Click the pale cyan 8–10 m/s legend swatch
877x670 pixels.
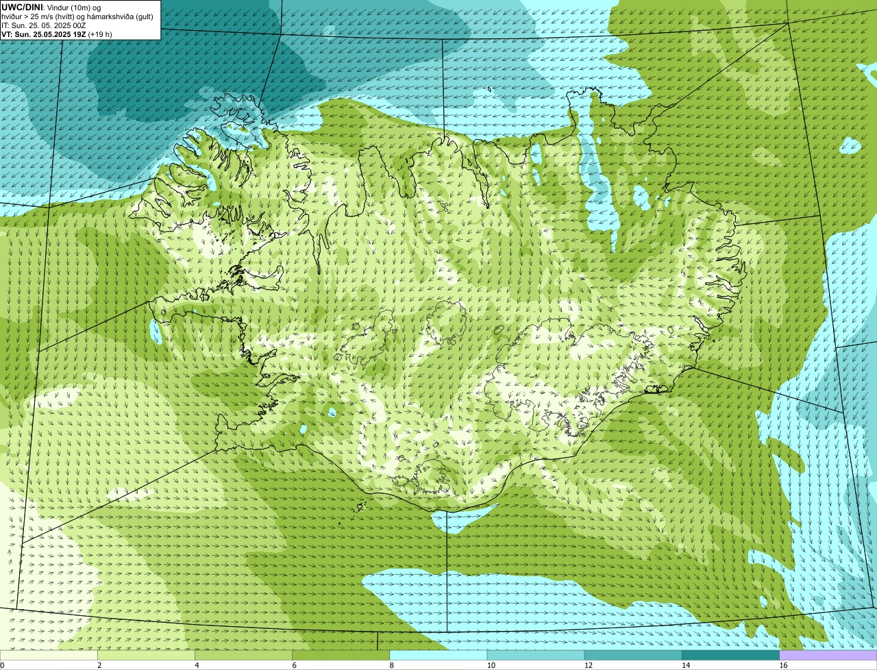tap(438, 655)
